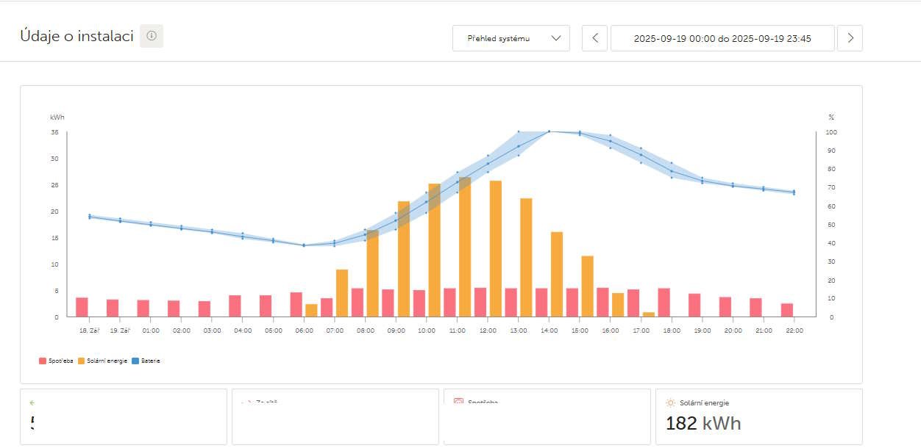Click the 22:00 red consumption bar
The image size is (921, 448).
click(787, 310)
